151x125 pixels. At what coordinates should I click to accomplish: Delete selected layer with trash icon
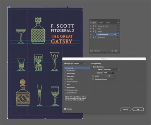click(x=116, y=51)
